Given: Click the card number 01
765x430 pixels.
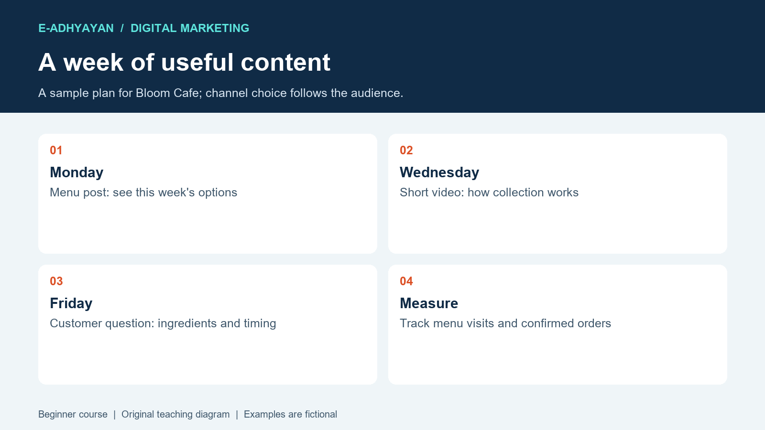Looking at the screenshot, I should 56,150.
